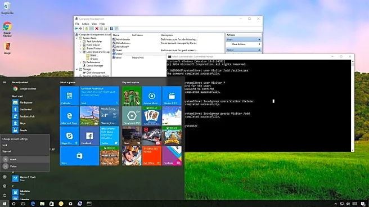This screenshot has width=369, height=207.
Task: Switch to the Visitor account
Action: (x=25, y=166)
